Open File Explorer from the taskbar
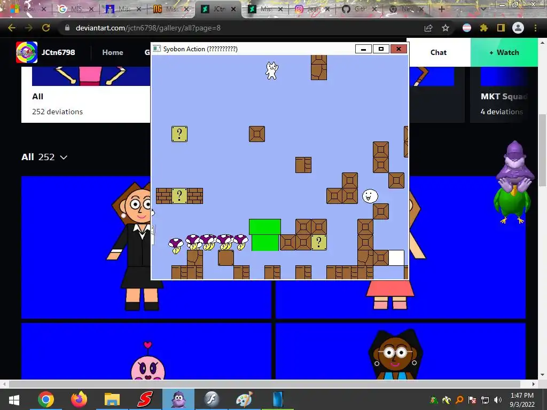Viewport: 547px width, 410px height. [112, 399]
